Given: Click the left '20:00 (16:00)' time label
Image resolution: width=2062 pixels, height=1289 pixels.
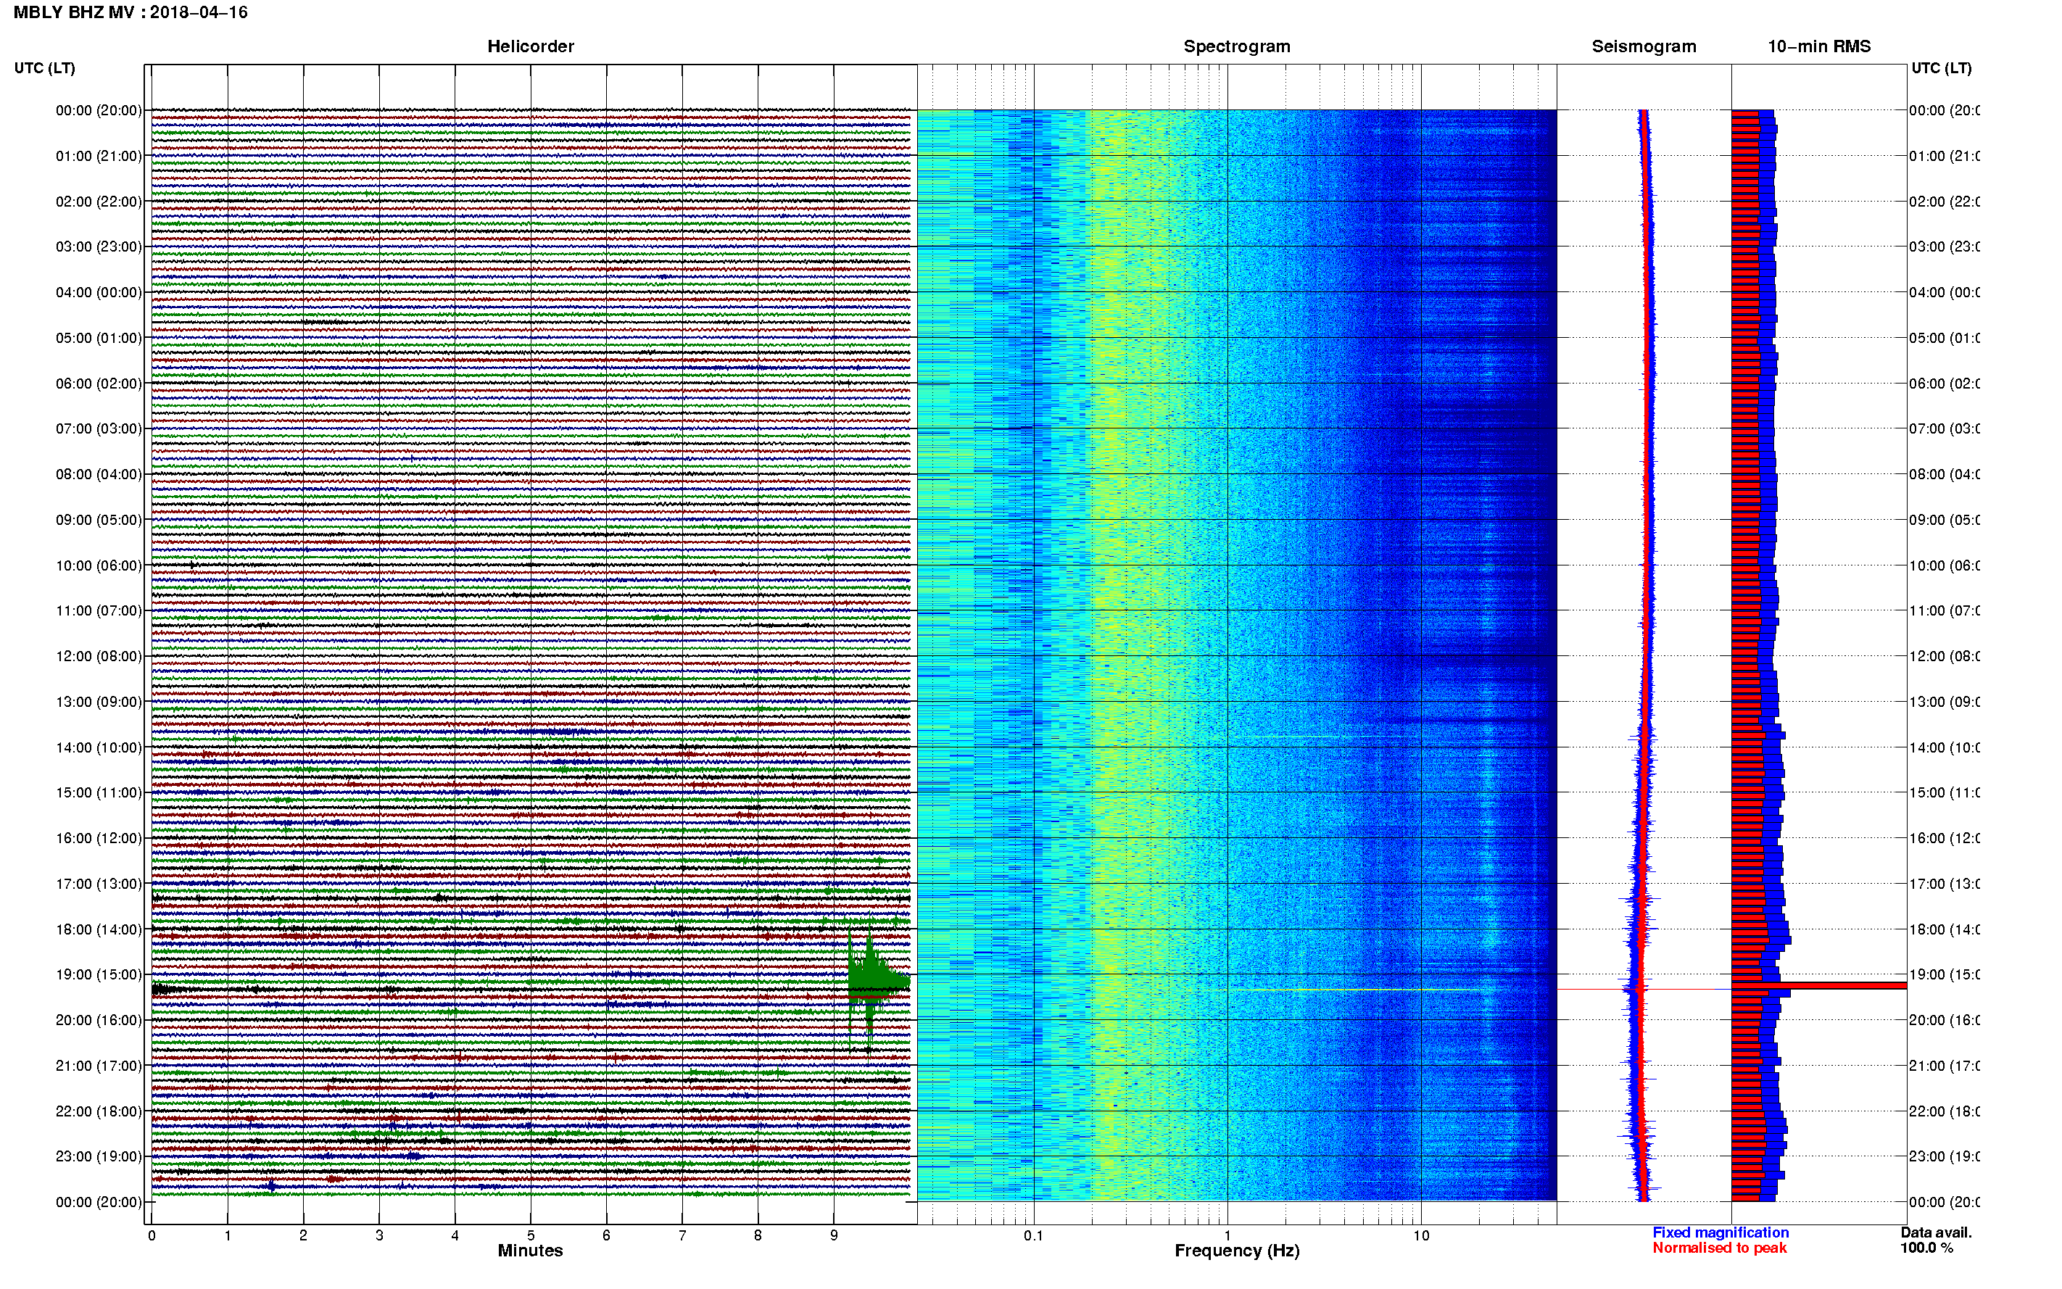Looking at the screenshot, I should 99,1021.
